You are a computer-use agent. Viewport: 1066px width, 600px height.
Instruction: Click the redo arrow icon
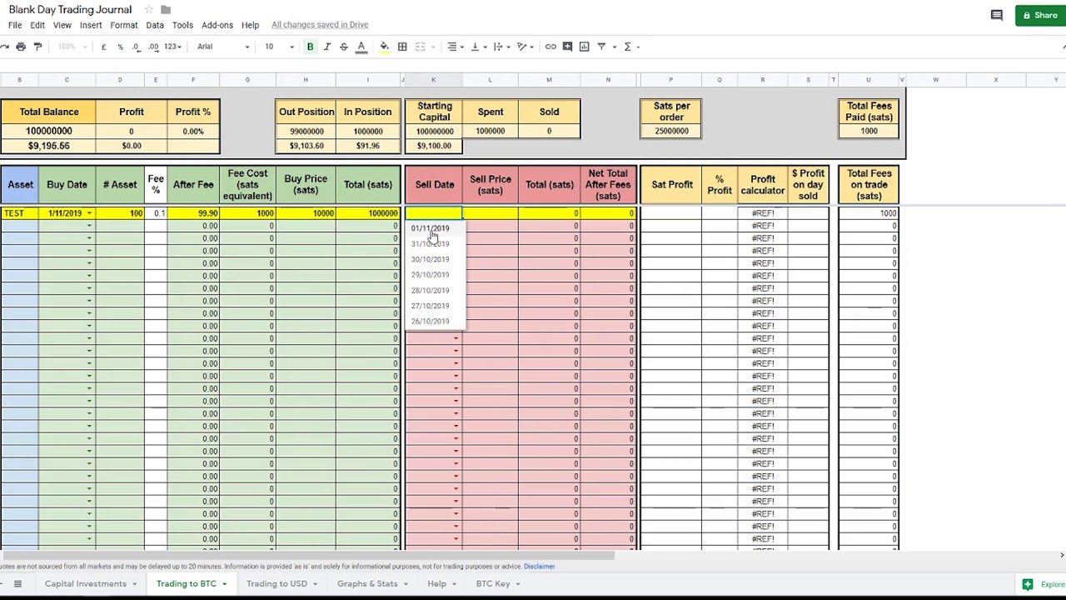tap(3, 47)
